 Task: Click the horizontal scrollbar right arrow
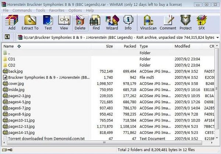point(212,143)
